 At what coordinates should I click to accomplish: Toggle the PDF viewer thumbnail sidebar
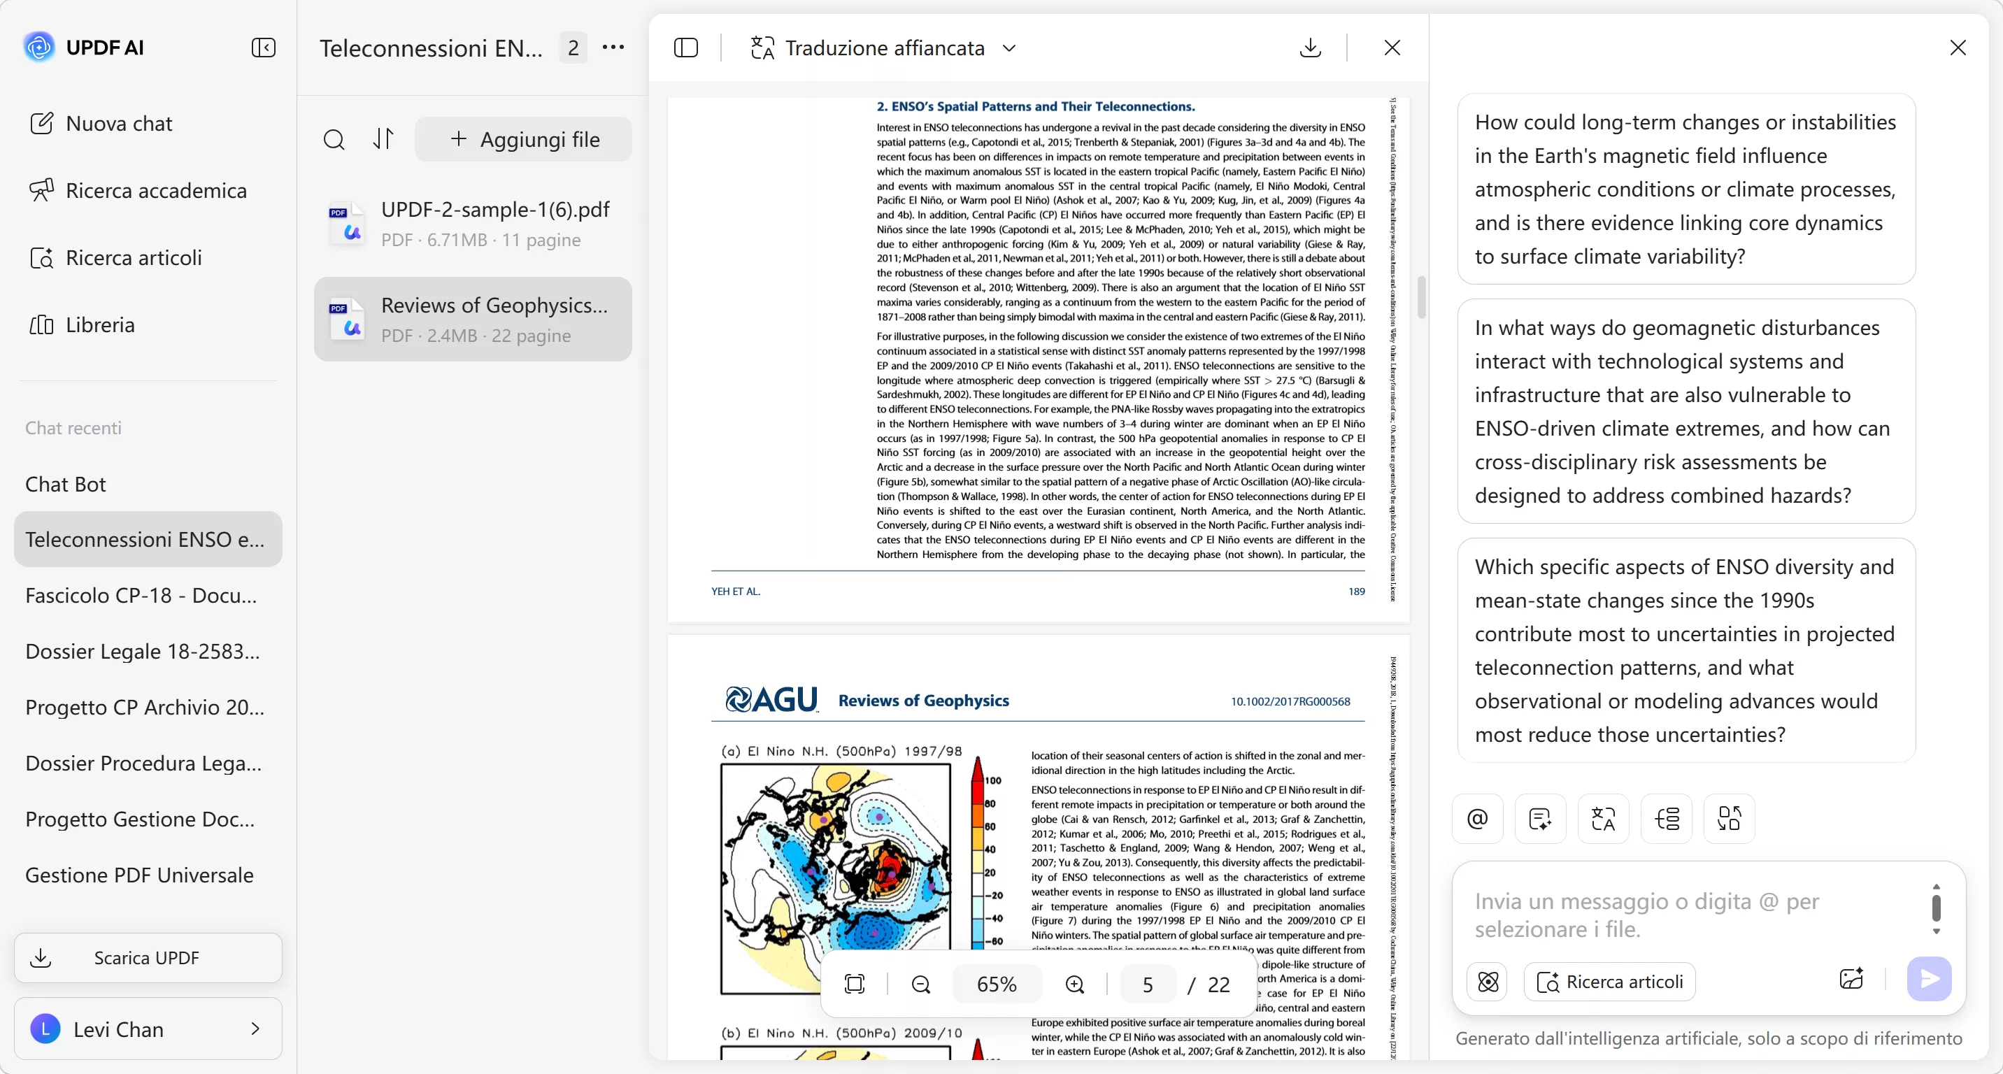tap(685, 48)
